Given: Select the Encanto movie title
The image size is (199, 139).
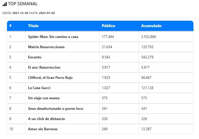Looking at the screenshot, I should pyautogui.click(x=34, y=57).
